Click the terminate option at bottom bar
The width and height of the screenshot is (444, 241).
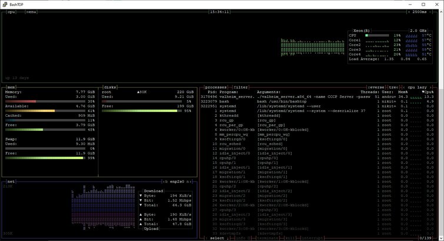[268, 238]
